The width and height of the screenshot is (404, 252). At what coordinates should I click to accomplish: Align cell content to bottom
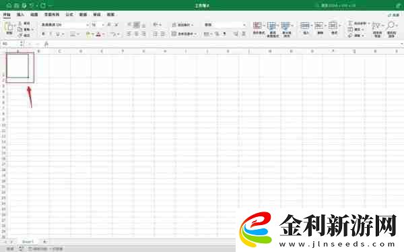144,25
